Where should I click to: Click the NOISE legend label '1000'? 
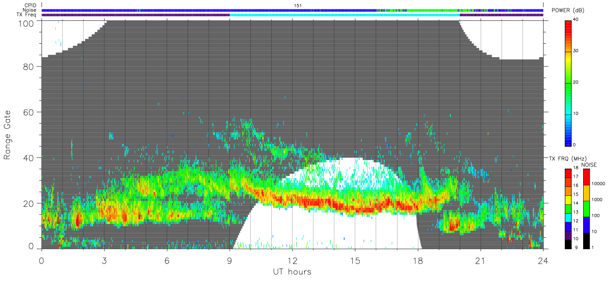pyautogui.click(x=597, y=199)
